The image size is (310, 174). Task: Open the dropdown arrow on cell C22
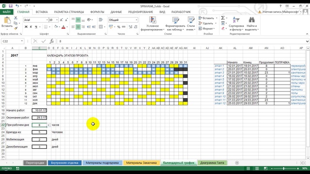click(x=48, y=125)
